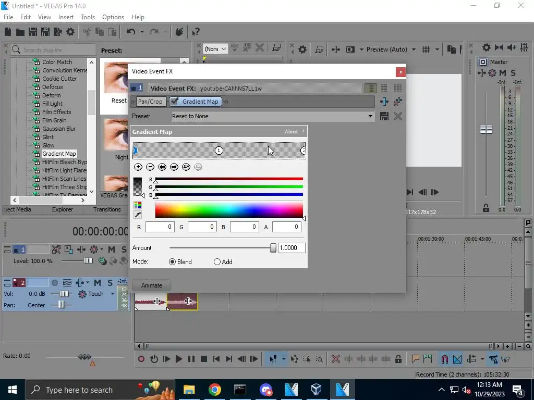This screenshot has height=400, width=534.
Task: Toggle split screen view in preview
Action: (350, 49)
